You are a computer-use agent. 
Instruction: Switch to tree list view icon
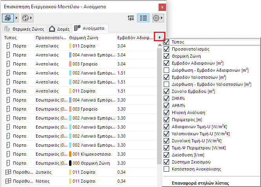click(x=131, y=18)
